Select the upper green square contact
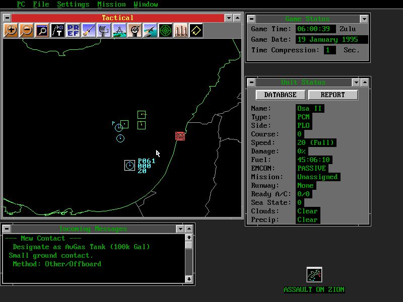Screen dimensions: 403x302 (142, 115)
